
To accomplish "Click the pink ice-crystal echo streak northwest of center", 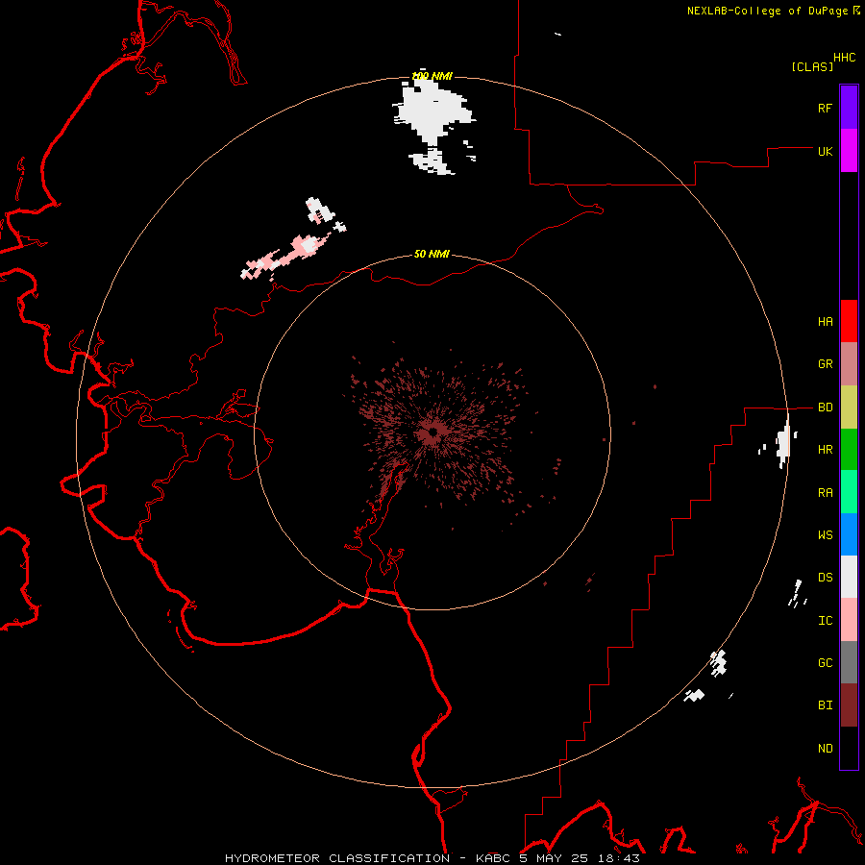I will 286,256.
